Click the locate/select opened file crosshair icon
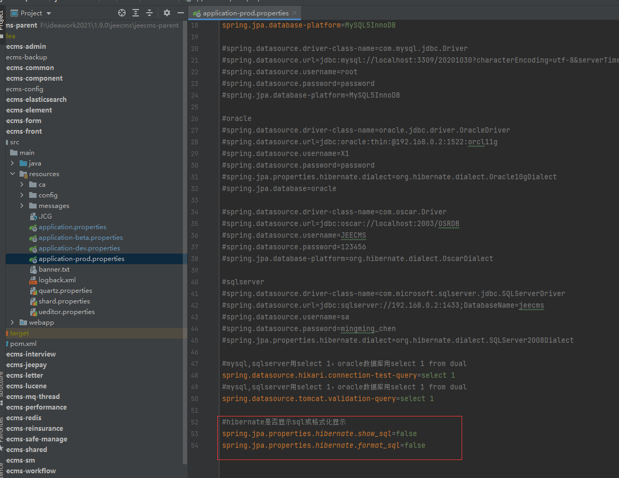The image size is (619, 478). pos(122,13)
